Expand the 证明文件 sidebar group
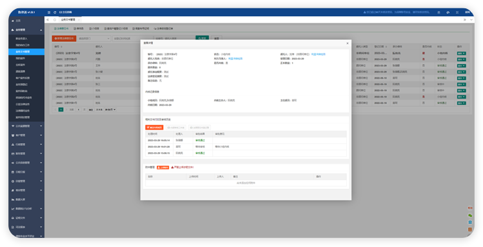This screenshot has height=247, width=483. point(26,218)
